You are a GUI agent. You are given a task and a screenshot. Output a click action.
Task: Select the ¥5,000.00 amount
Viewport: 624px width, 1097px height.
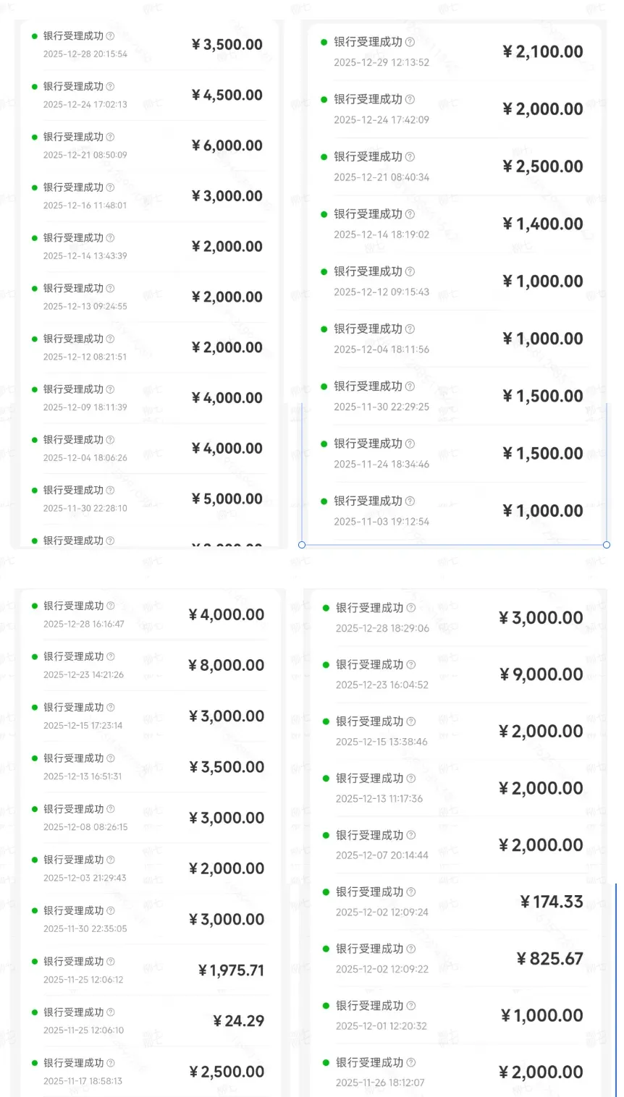point(227,499)
